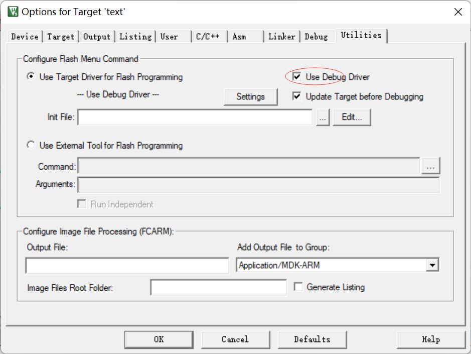Screen dimensions: 471x354
Task: Open the C/C++ tab
Action: 209,37
